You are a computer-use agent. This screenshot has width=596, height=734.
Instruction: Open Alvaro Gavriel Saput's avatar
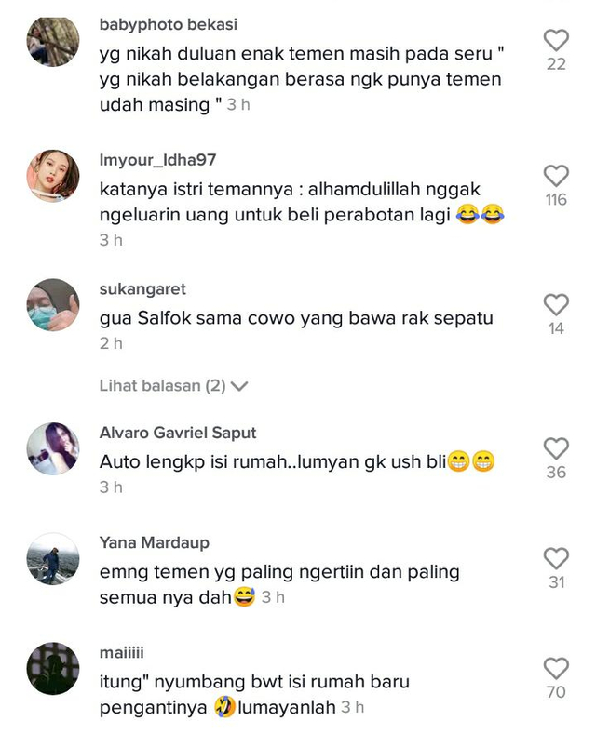[52, 448]
